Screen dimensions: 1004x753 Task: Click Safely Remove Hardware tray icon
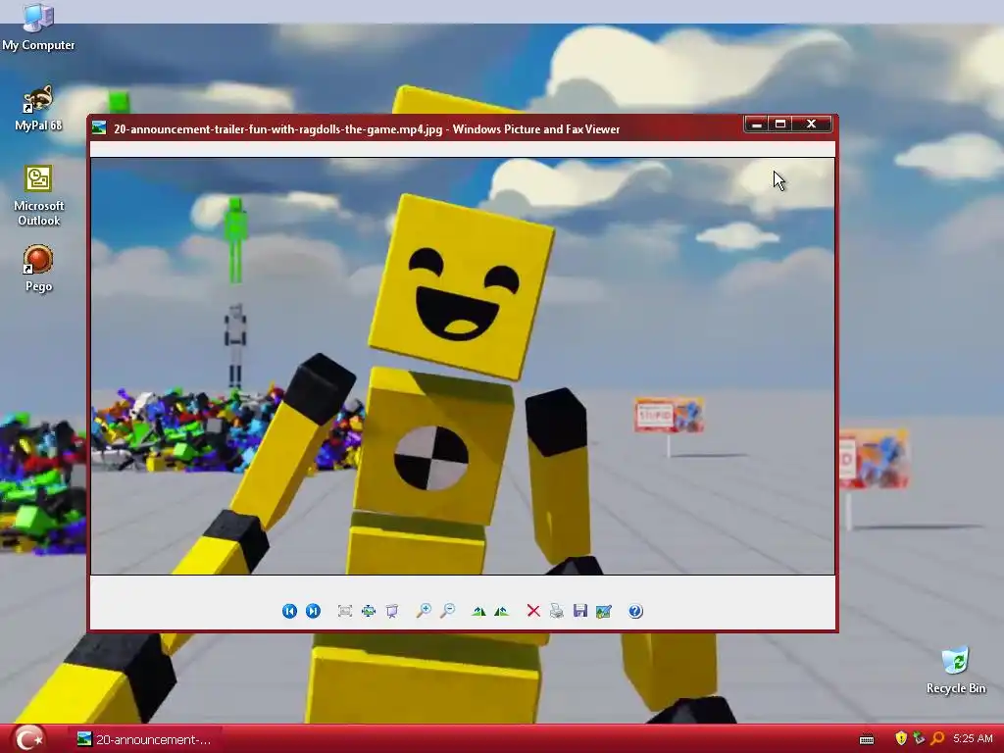[919, 739]
